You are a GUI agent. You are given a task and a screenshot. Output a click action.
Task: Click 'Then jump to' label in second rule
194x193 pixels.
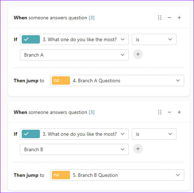tap(29, 175)
